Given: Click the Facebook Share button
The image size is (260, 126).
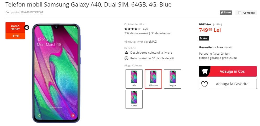Looking at the screenshot, I should coord(226,13).
